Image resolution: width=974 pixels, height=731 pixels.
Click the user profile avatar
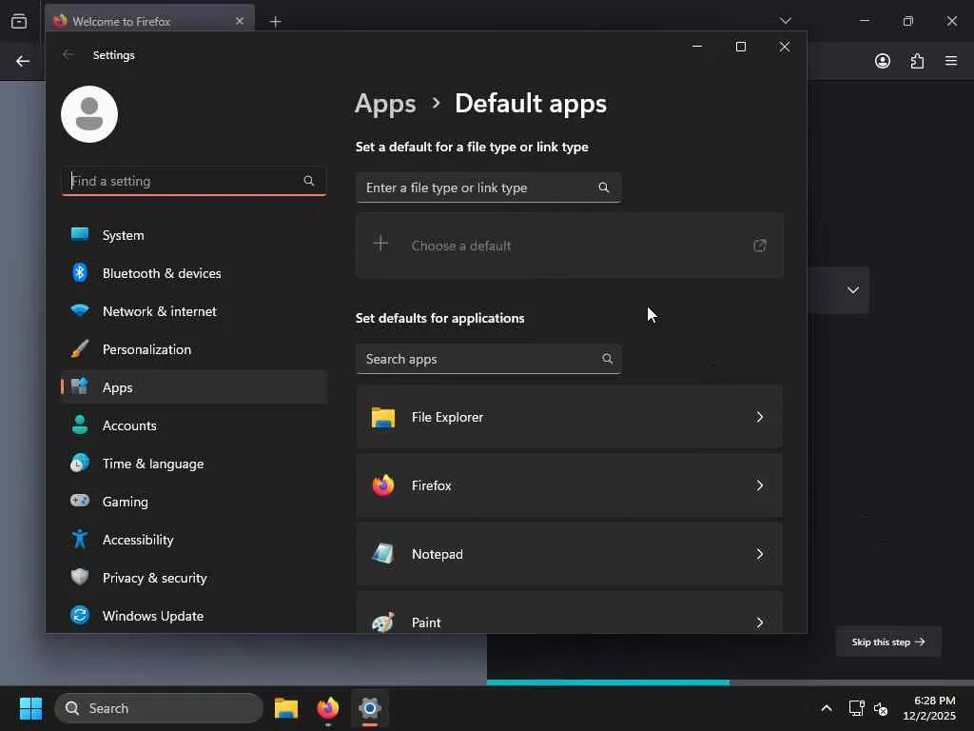(x=89, y=114)
